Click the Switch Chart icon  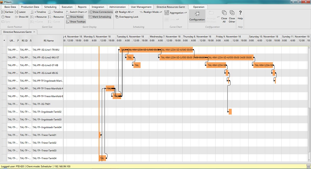(x=67, y=12)
